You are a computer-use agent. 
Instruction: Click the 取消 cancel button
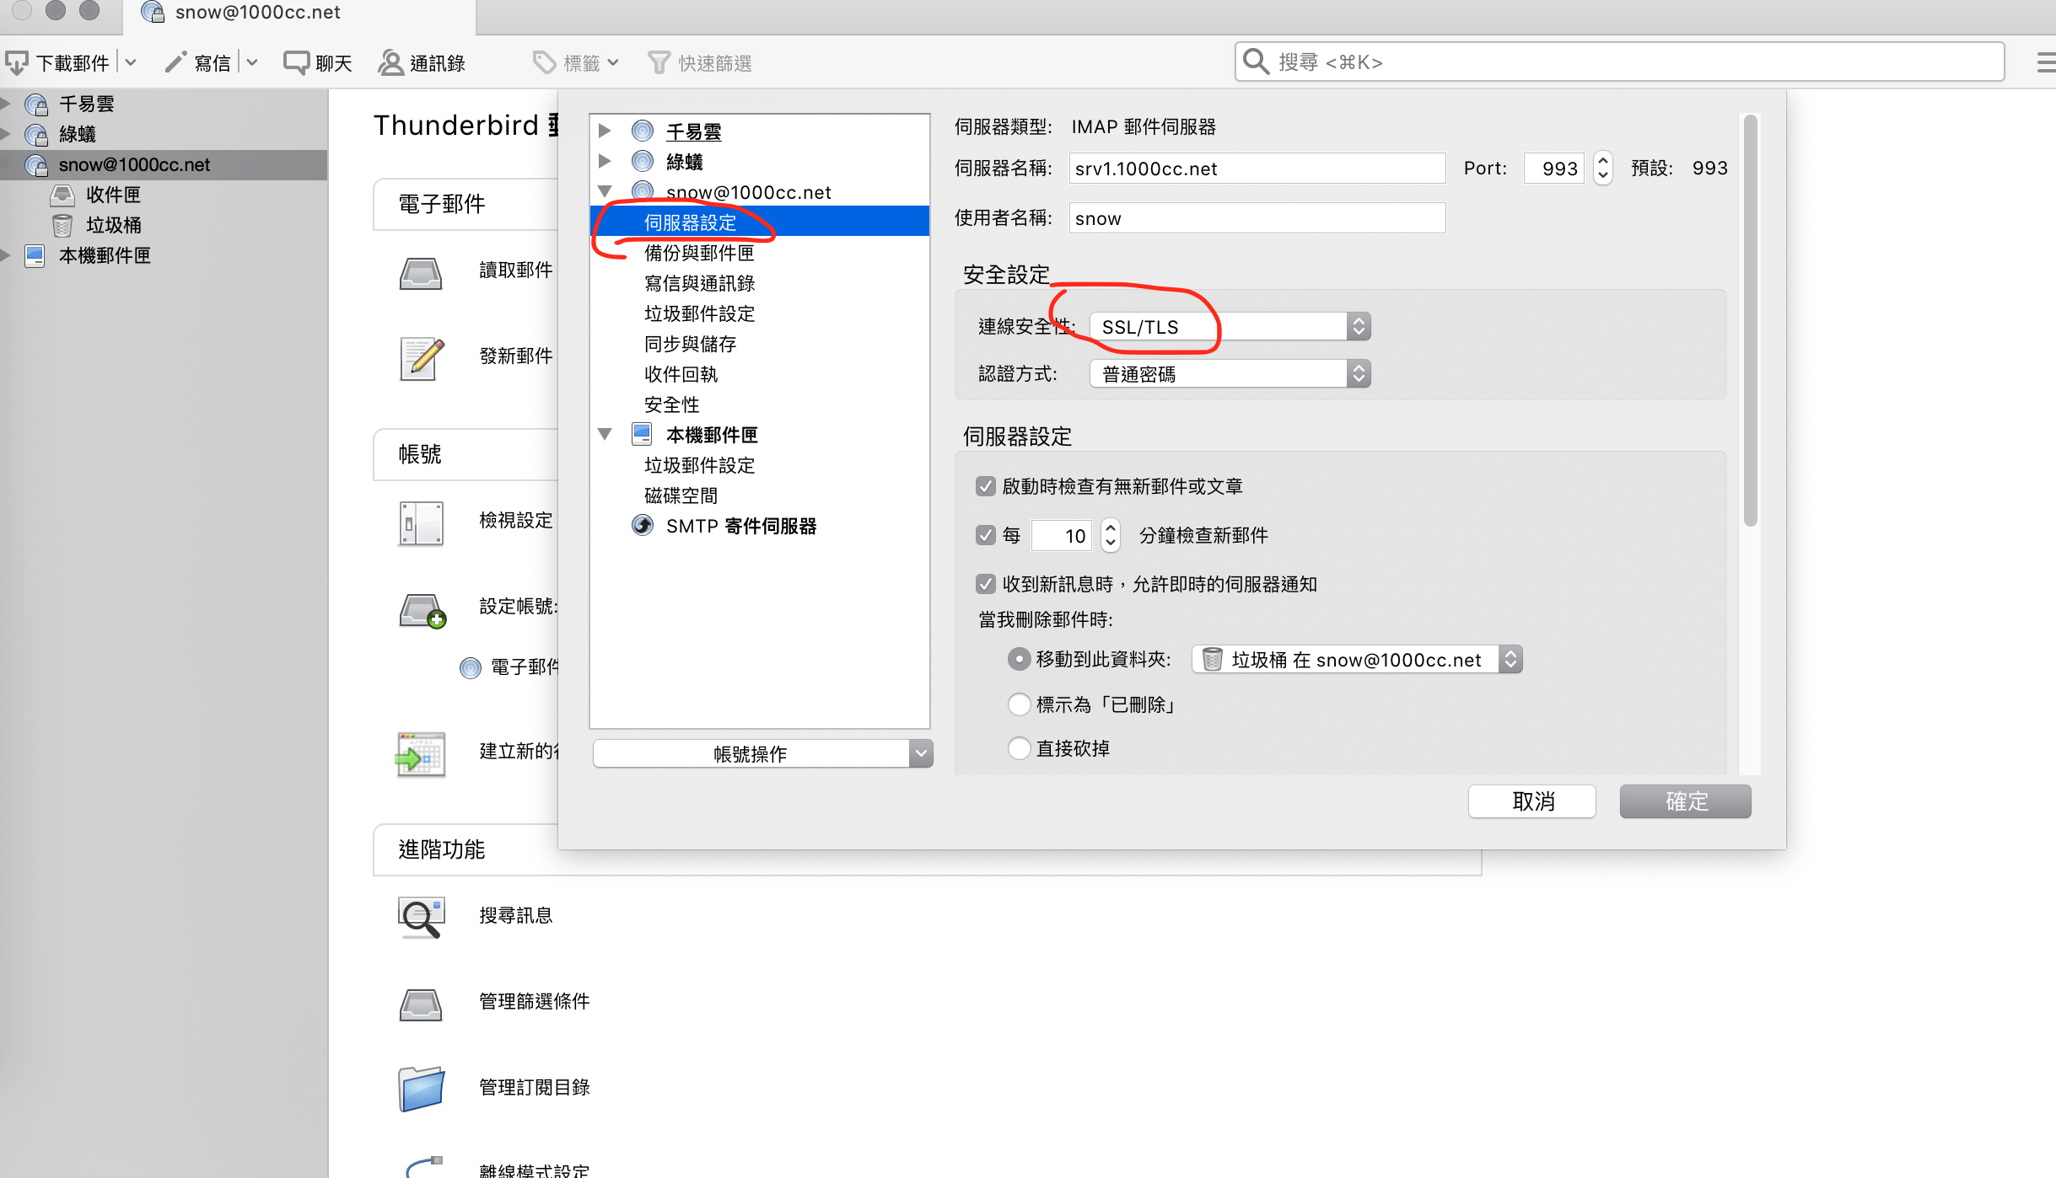click(x=1532, y=801)
